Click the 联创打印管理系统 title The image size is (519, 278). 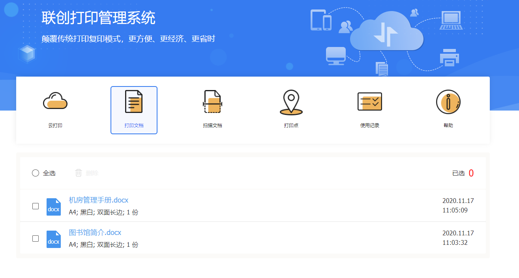[x=98, y=18]
